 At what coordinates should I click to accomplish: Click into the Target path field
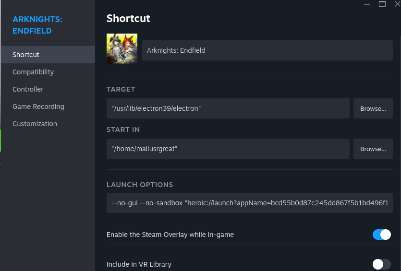pos(228,108)
